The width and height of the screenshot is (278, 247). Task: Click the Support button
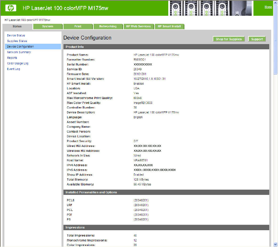(x=257, y=39)
